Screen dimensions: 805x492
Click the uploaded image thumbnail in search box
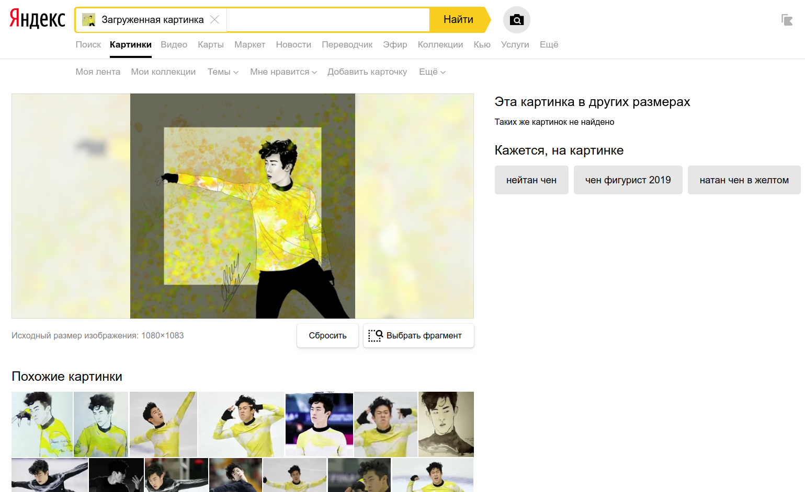[89, 20]
